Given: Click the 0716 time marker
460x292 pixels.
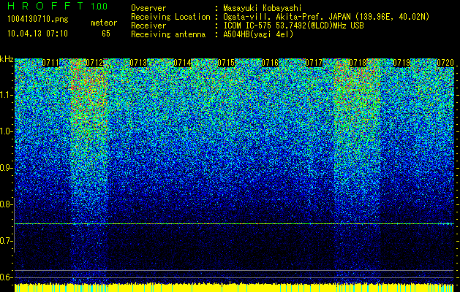Looking at the screenshot, I should click(x=270, y=63).
